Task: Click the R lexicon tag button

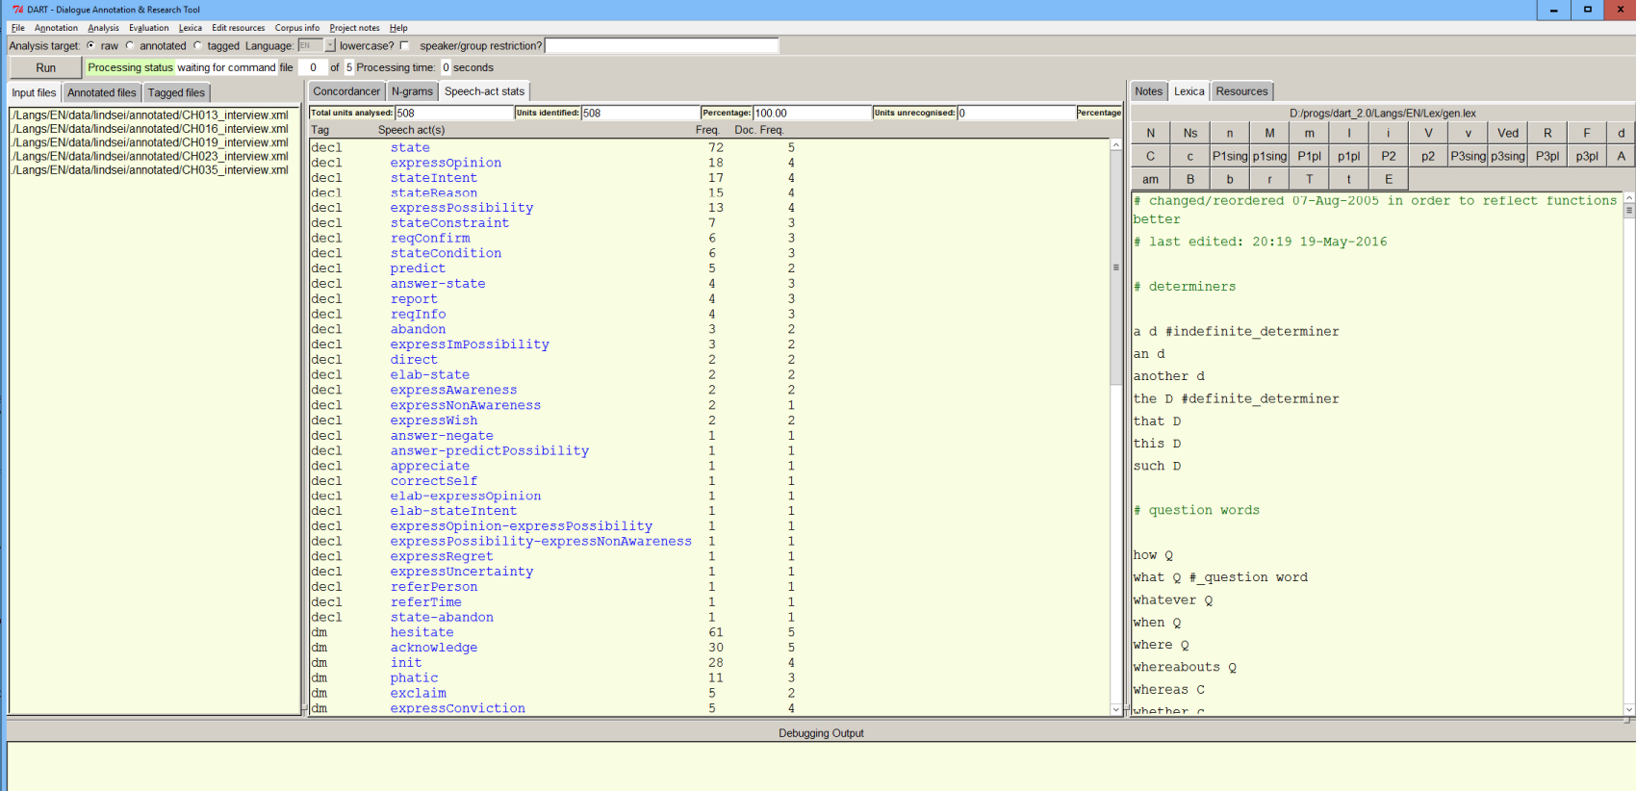Action: coord(1547,133)
